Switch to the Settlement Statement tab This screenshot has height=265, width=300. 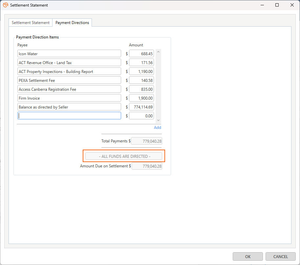point(31,23)
